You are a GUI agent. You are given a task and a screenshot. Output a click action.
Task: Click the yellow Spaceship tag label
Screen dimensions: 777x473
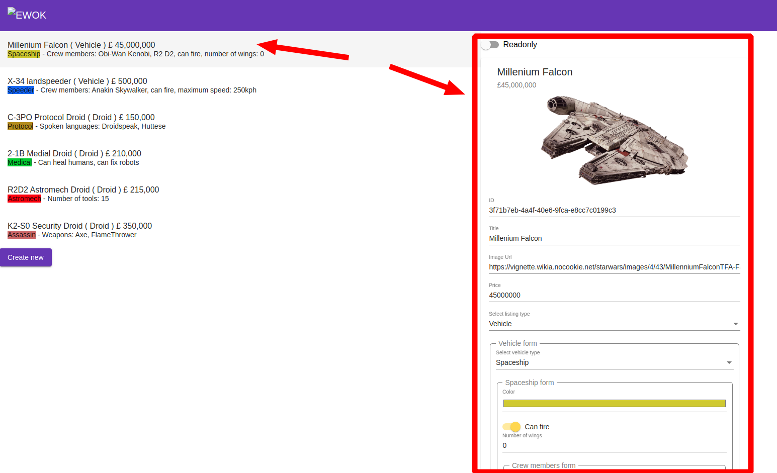[24, 53]
